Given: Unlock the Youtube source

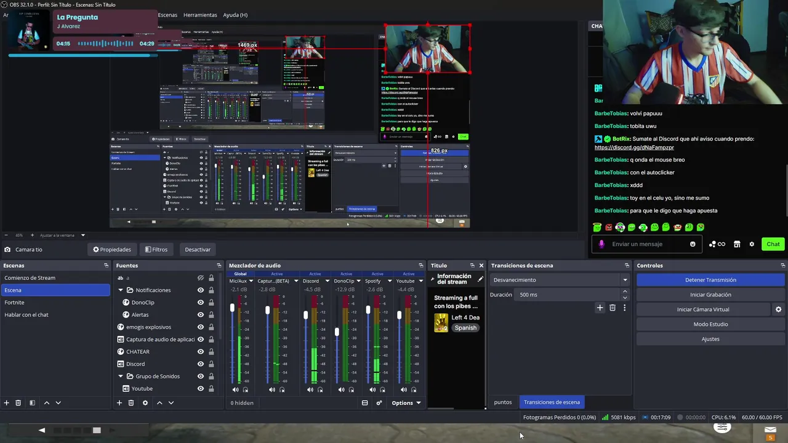Looking at the screenshot, I should (211, 389).
